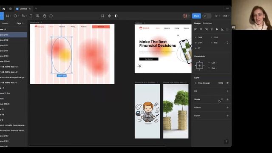Viewport: 272px width, 153px height.
Task: Add a fill with plus icon
Action: (228, 91)
